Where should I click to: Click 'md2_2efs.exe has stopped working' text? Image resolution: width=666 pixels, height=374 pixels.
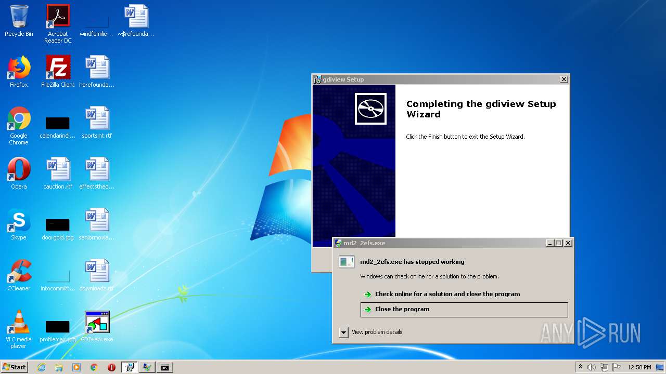[x=412, y=262]
